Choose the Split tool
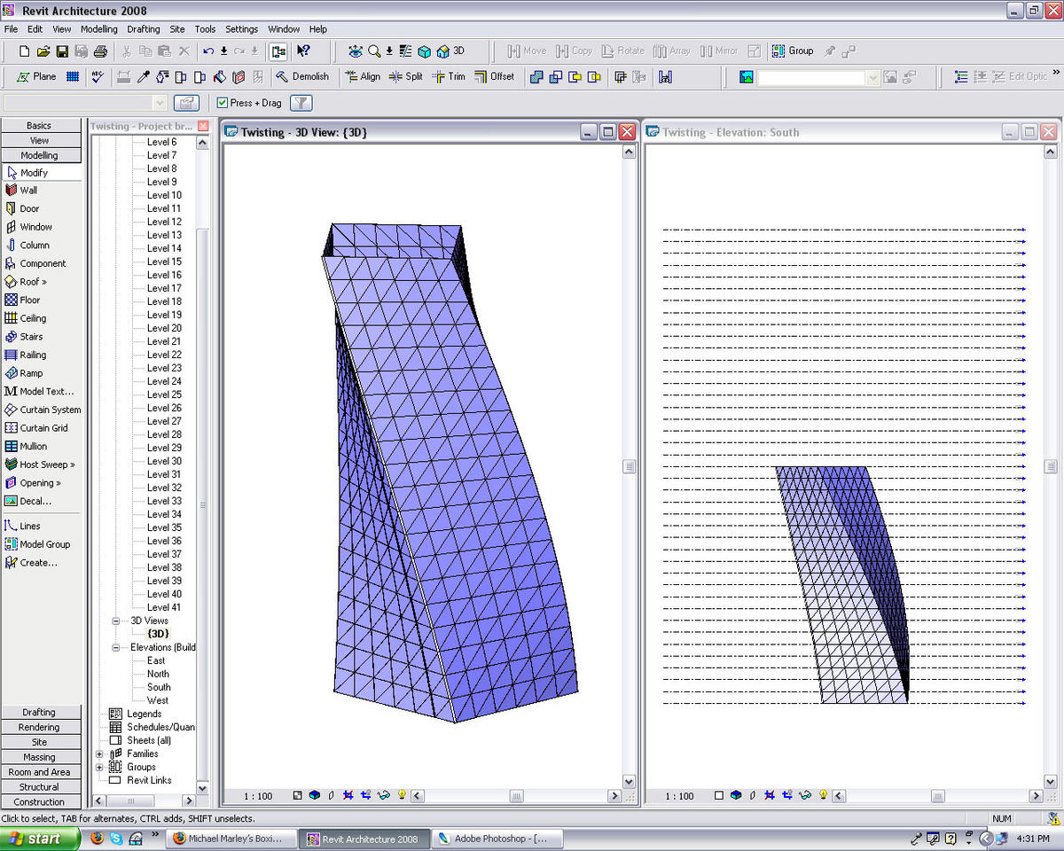The height and width of the screenshot is (851, 1064). point(405,77)
